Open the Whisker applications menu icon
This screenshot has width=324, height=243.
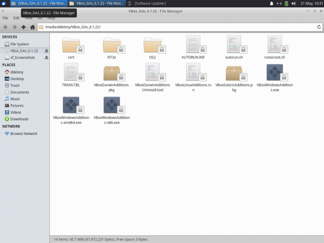[4, 3]
